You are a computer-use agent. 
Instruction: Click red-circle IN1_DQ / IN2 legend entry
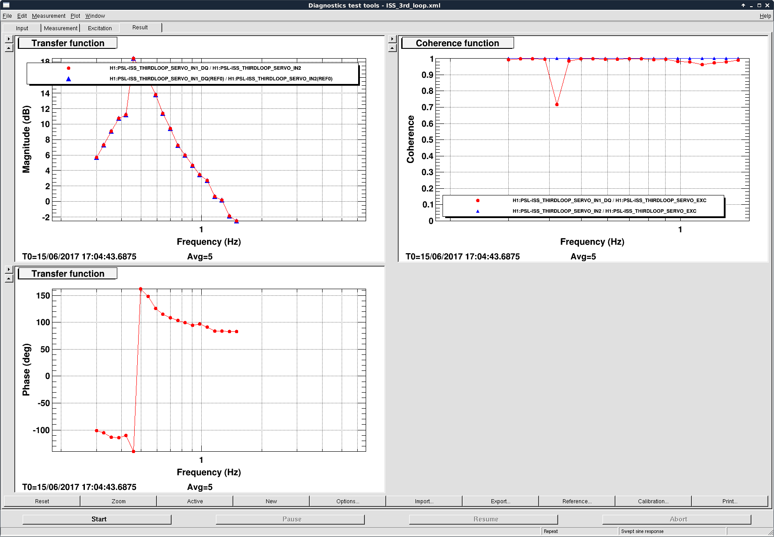pyautogui.click(x=205, y=68)
